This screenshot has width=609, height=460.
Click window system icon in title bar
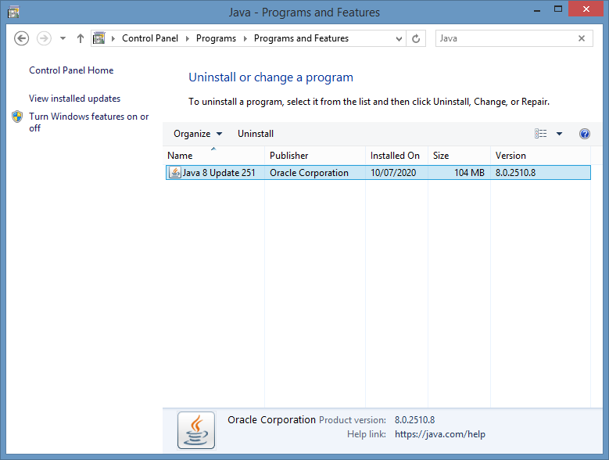pos(13,12)
